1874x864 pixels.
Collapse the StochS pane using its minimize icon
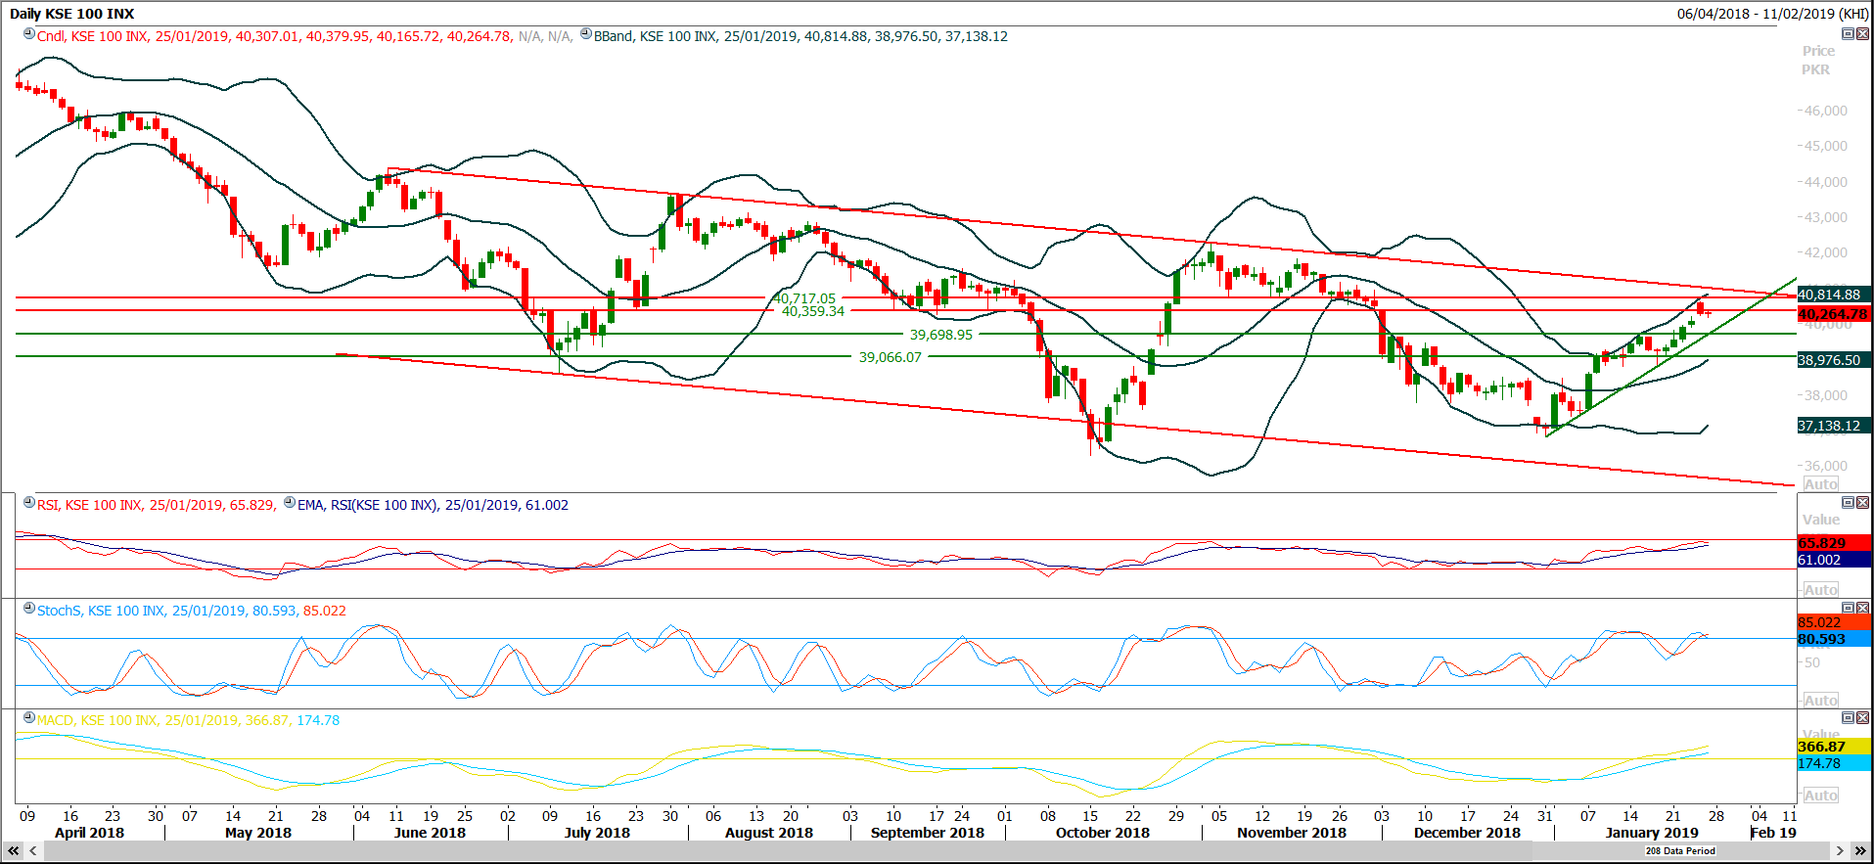pyautogui.click(x=1848, y=608)
